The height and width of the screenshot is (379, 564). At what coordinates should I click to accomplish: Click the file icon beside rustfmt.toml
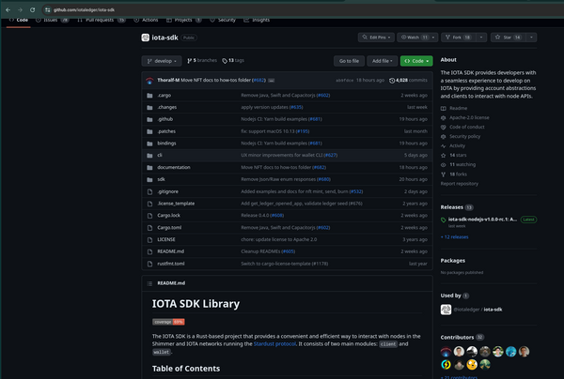(x=149, y=264)
